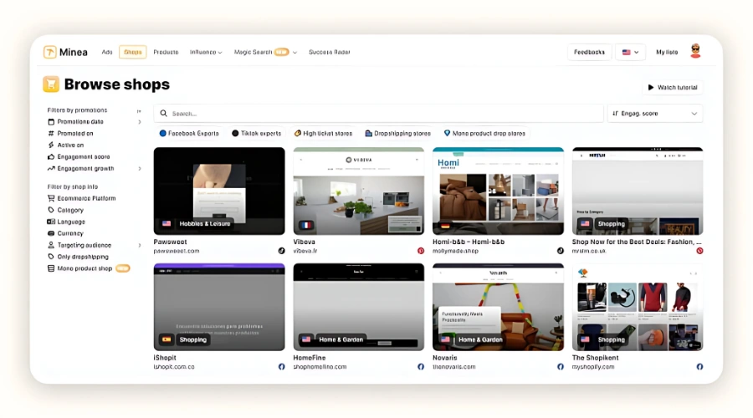The height and width of the screenshot is (418, 753).
Task: Open the iShopit shop thumbnail
Action: click(x=219, y=307)
